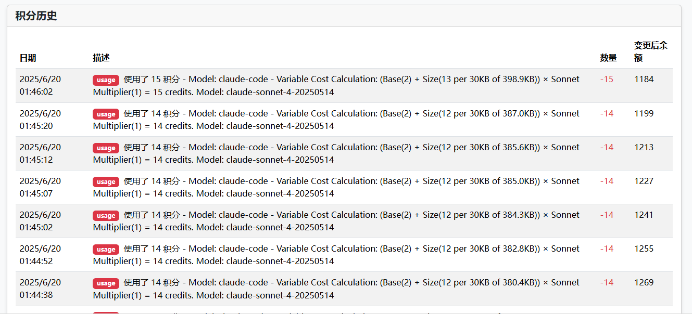Click the -14 amount beside balance 1241
This screenshot has height=314, width=692.
point(607,215)
